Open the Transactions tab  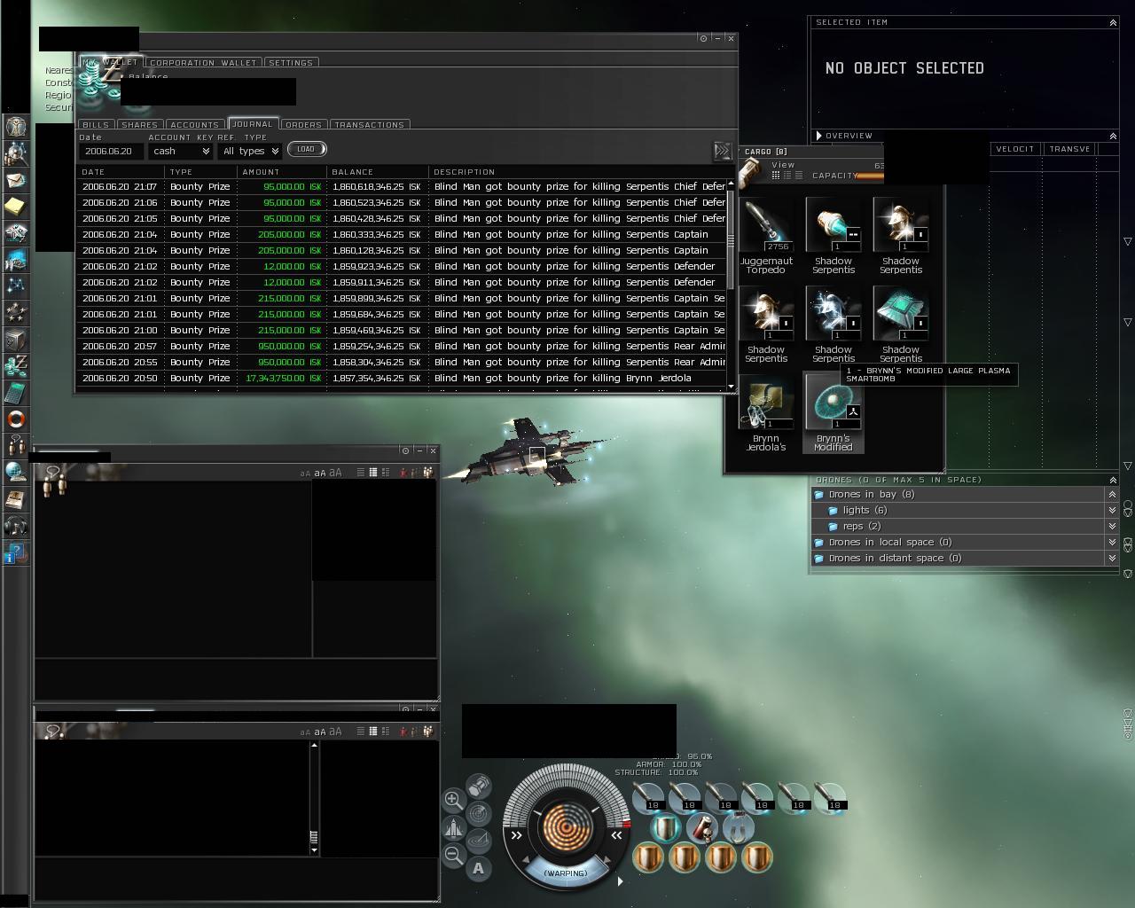pyautogui.click(x=369, y=125)
